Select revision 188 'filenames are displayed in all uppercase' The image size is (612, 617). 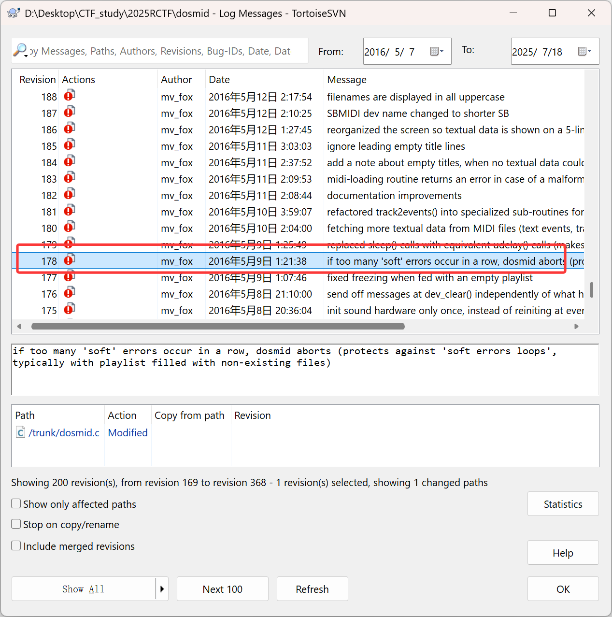(x=298, y=97)
